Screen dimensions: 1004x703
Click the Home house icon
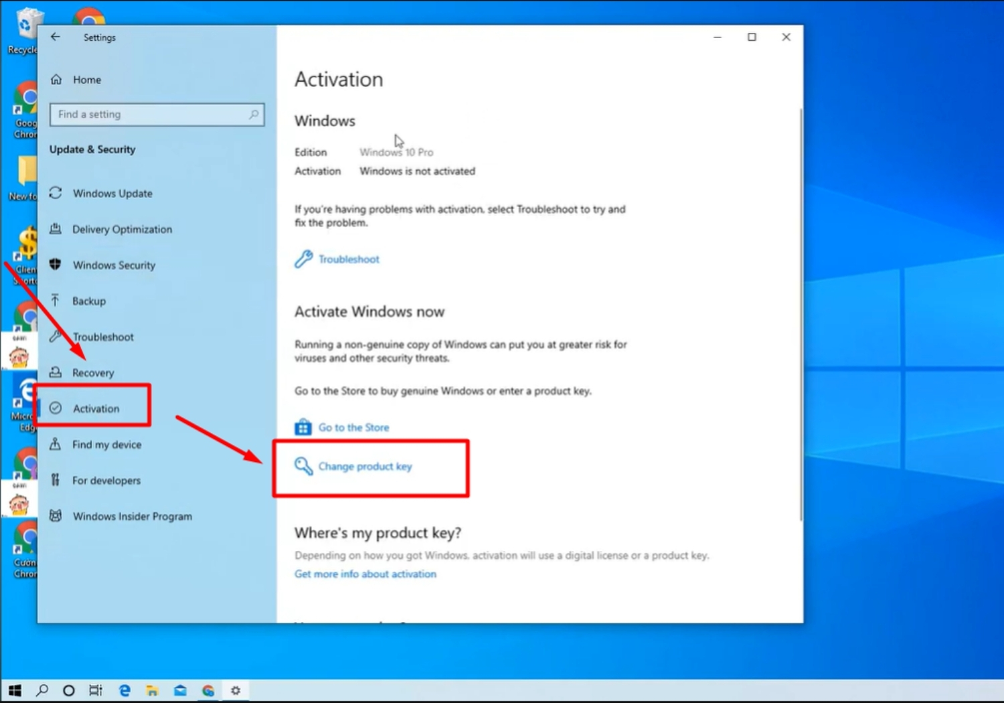pos(57,79)
